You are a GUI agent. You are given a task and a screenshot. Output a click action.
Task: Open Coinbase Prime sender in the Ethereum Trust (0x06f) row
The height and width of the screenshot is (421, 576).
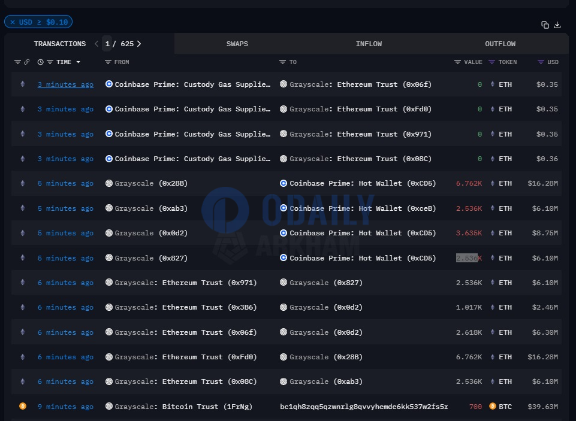click(x=192, y=84)
